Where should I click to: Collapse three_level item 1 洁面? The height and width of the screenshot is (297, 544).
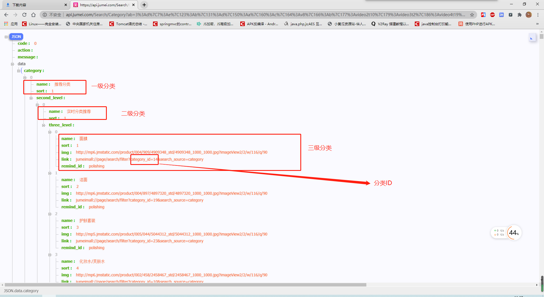tap(50, 173)
